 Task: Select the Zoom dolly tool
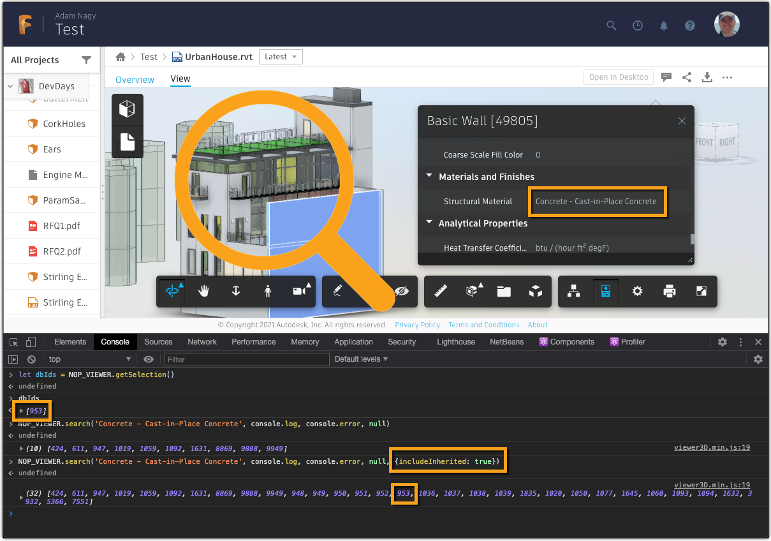point(236,291)
